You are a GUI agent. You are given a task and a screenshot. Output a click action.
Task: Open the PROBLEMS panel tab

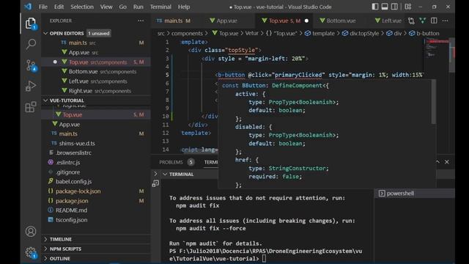tap(171, 162)
